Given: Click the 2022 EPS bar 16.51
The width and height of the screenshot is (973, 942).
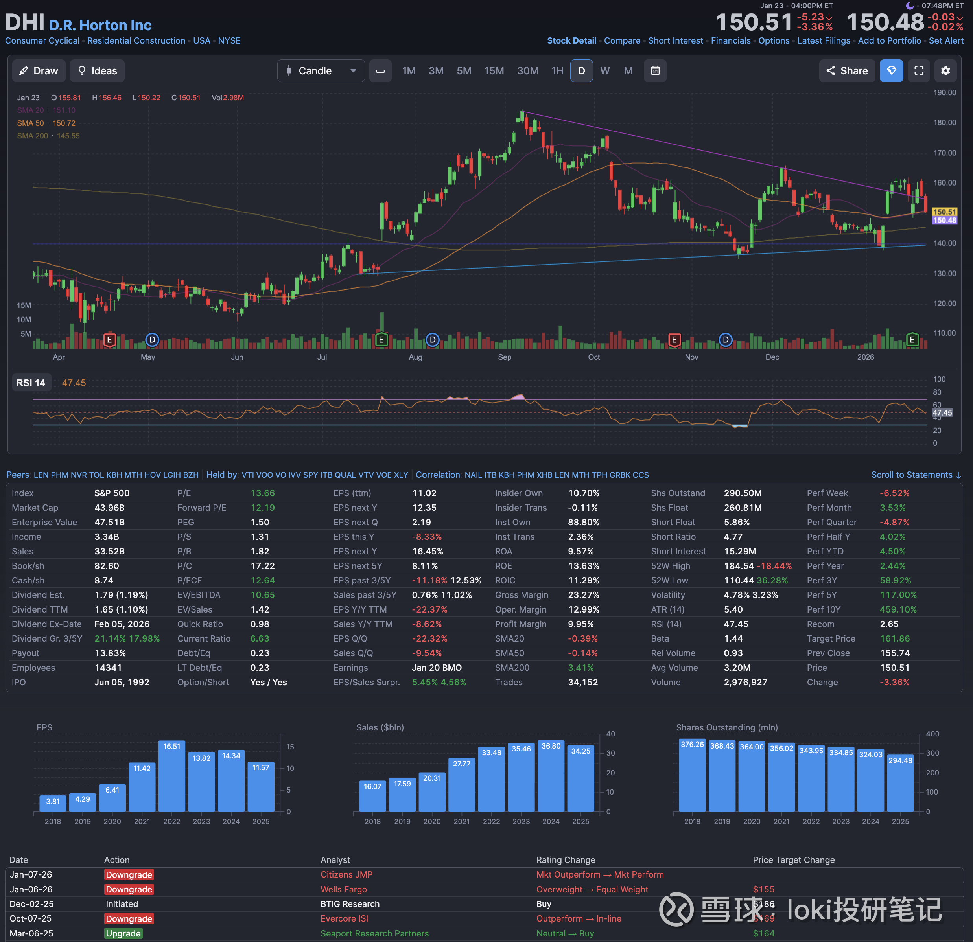Looking at the screenshot, I should click(172, 776).
